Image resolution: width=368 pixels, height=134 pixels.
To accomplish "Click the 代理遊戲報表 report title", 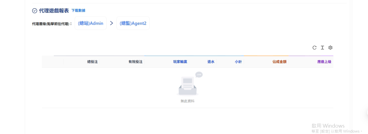I will pyautogui.click(x=54, y=11).
